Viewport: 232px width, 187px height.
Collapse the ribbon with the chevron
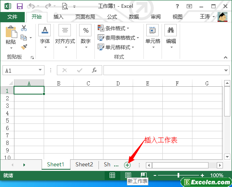point(225,57)
